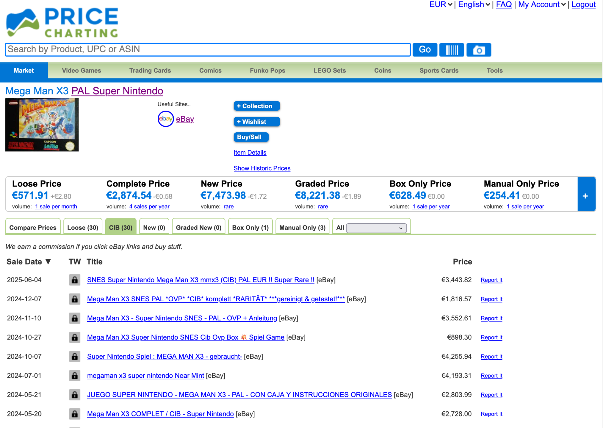Click lock icon beside the 2025-06-04 sale
This screenshot has width=603, height=428.
coord(74,280)
